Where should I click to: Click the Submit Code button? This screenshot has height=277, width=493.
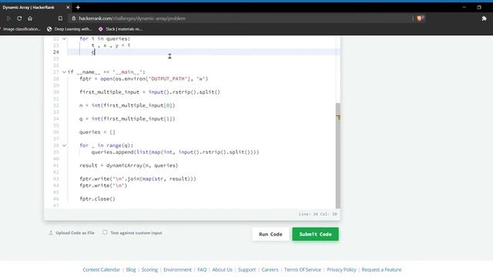tap(315, 234)
